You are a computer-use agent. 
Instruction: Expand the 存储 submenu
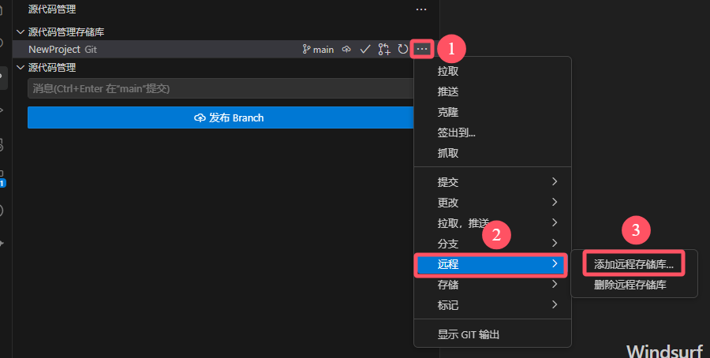point(492,285)
